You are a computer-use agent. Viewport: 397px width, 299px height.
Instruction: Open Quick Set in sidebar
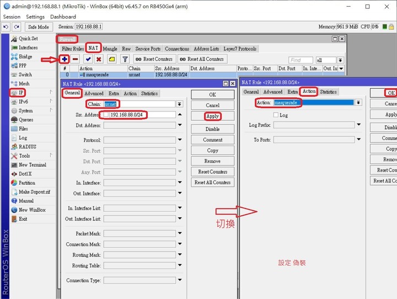[x=28, y=39]
